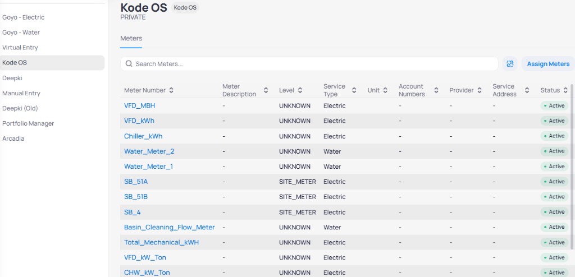Click UNKNOWN level in Total_Mechanical_kWH row
Screen dimensions: 575x277
(x=294, y=243)
